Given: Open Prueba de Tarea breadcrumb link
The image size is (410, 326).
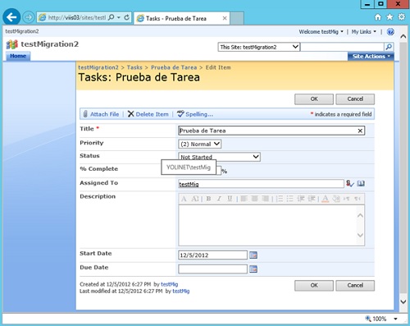Looking at the screenshot, I should pos(174,67).
